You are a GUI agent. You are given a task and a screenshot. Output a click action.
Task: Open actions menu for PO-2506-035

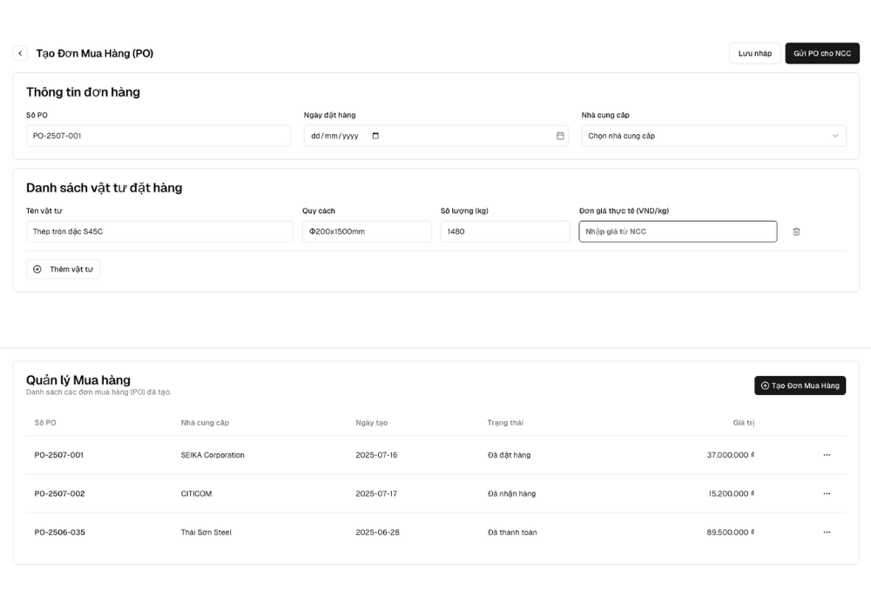[x=827, y=532]
